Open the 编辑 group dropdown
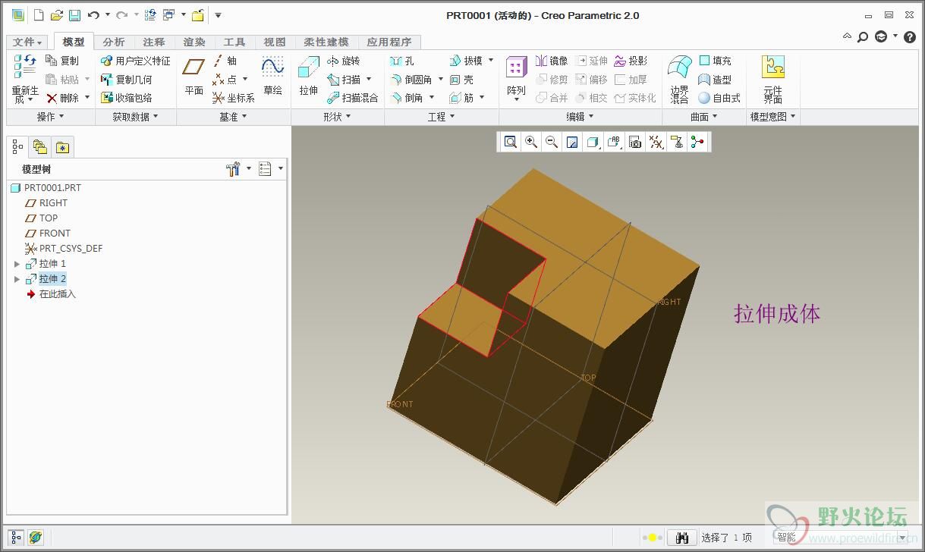The width and height of the screenshot is (925, 552). tap(580, 117)
